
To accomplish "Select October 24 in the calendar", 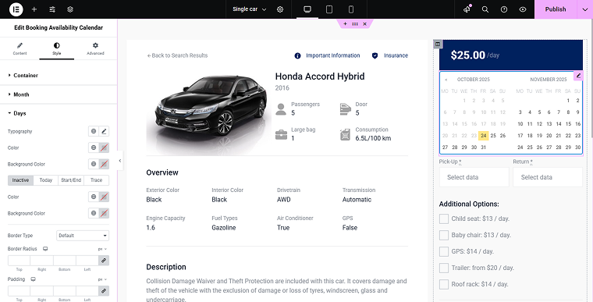I will [483, 136].
